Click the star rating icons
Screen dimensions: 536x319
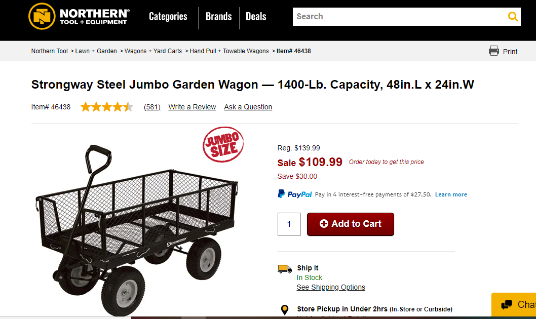pos(106,107)
